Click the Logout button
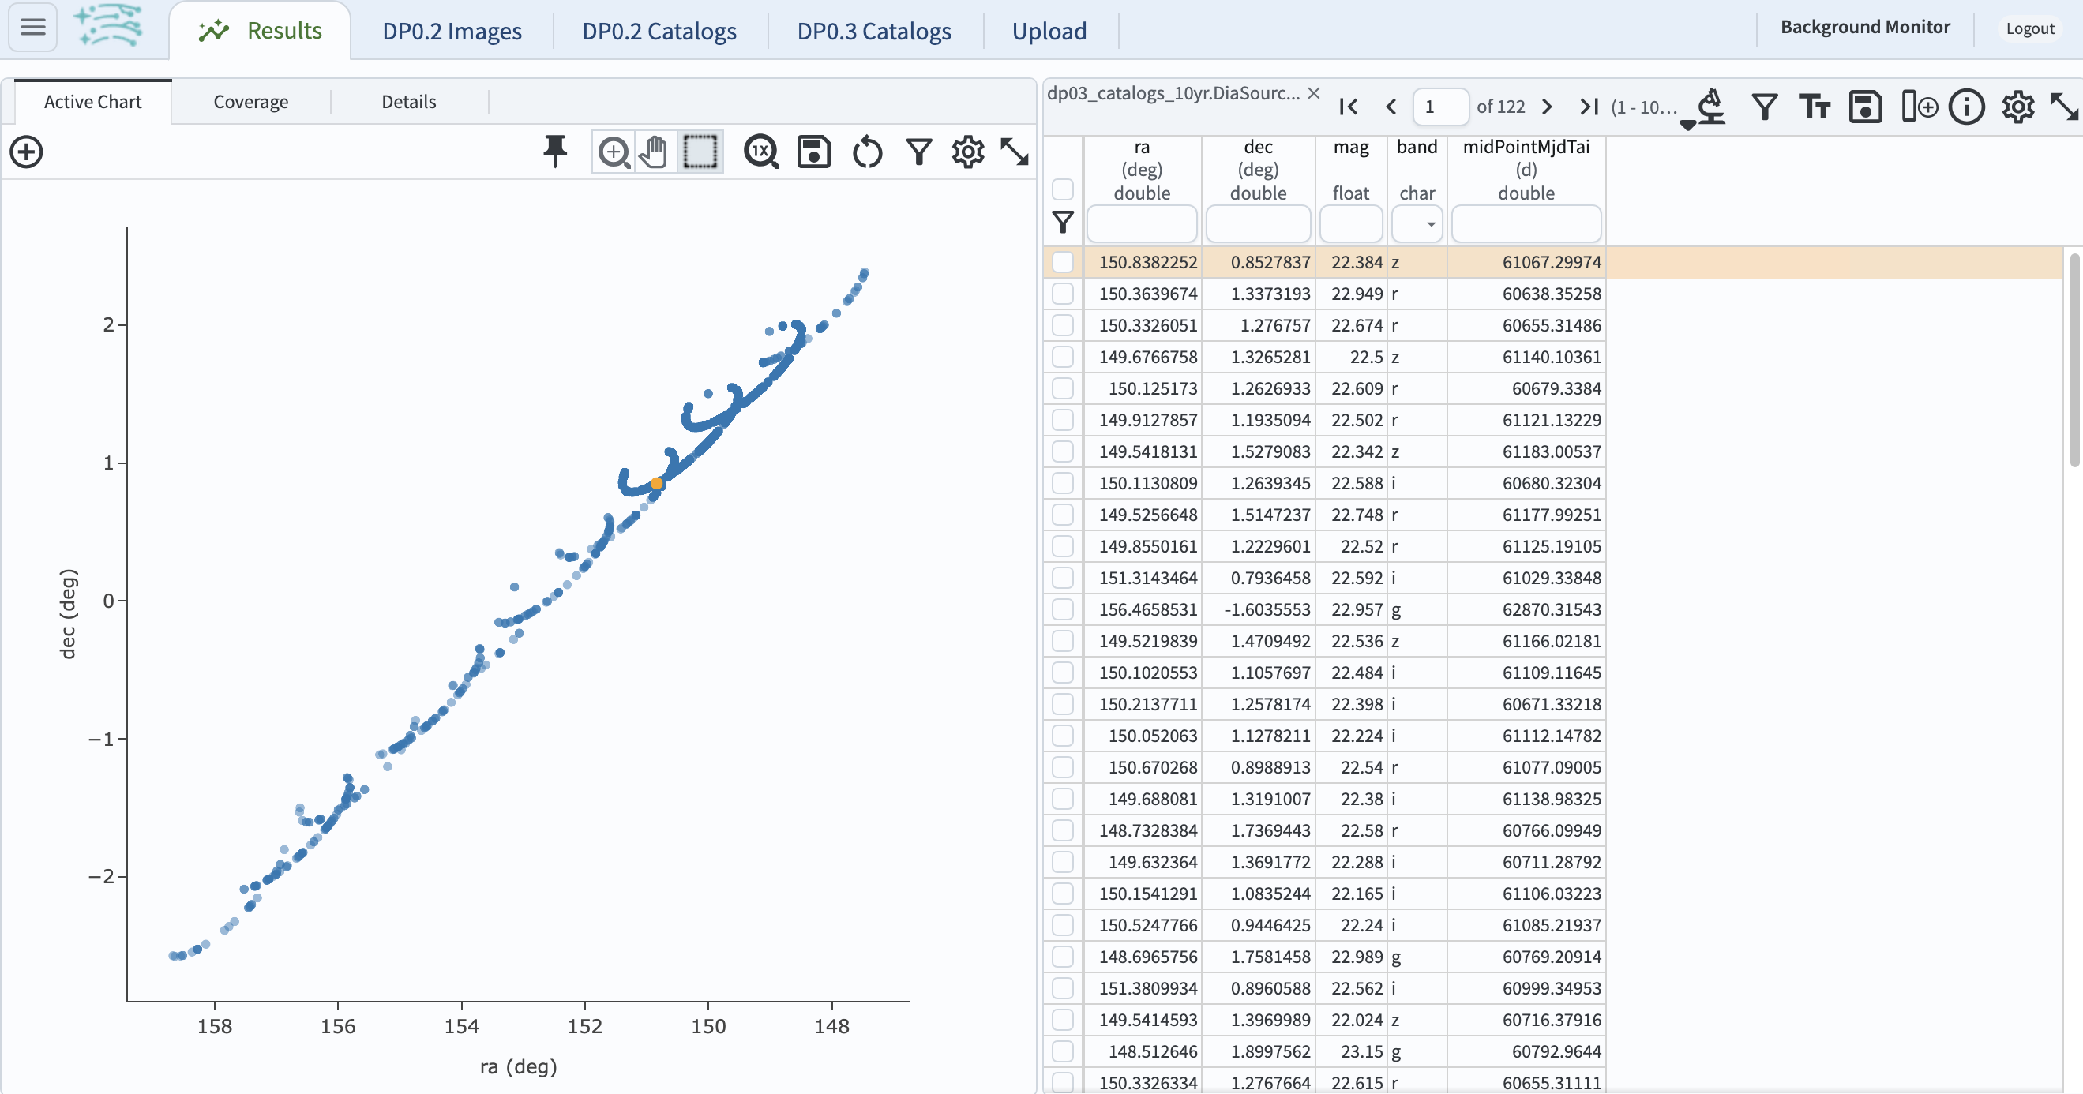Viewport: 2083px width, 1094px height. pyautogui.click(x=2029, y=28)
